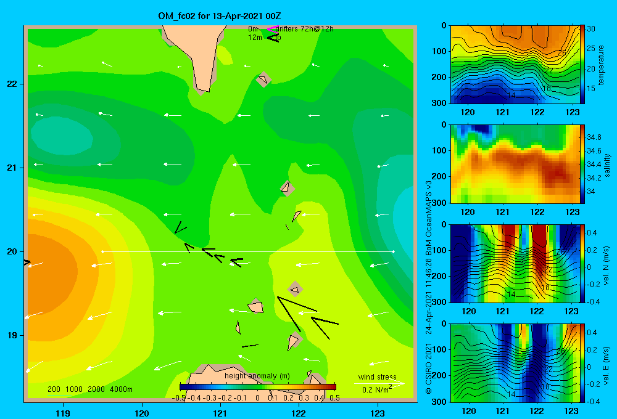The width and height of the screenshot is (617, 419).
Task: Click the 'vel. E (m/s)' axis label
Action: 606,365
